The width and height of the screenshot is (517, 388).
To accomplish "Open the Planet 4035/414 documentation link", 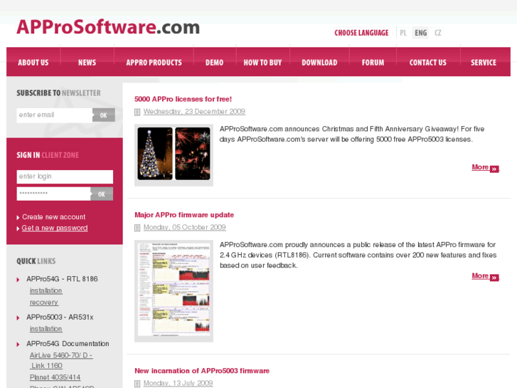I will [x=55, y=377].
